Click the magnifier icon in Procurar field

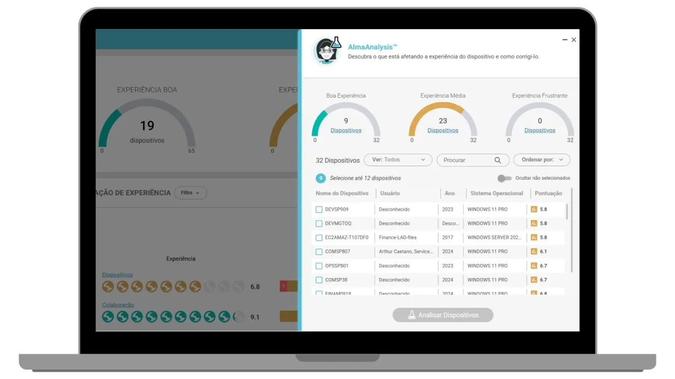pyautogui.click(x=498, y=160)
